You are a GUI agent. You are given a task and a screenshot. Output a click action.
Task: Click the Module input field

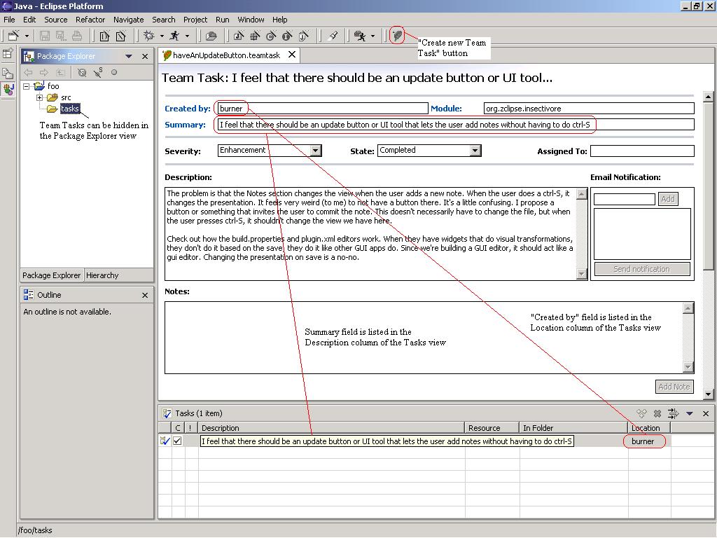[589, 109]
